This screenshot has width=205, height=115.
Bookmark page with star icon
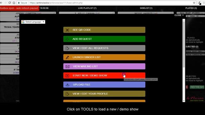point(194,3)
